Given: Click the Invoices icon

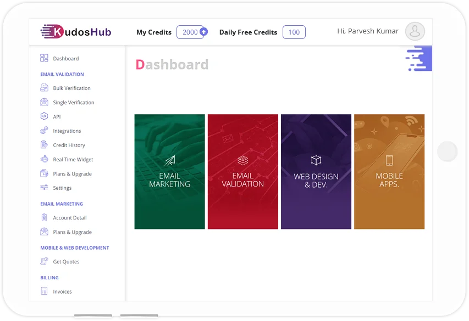Looking at the screenshot, I should click(x=45, y=291).
